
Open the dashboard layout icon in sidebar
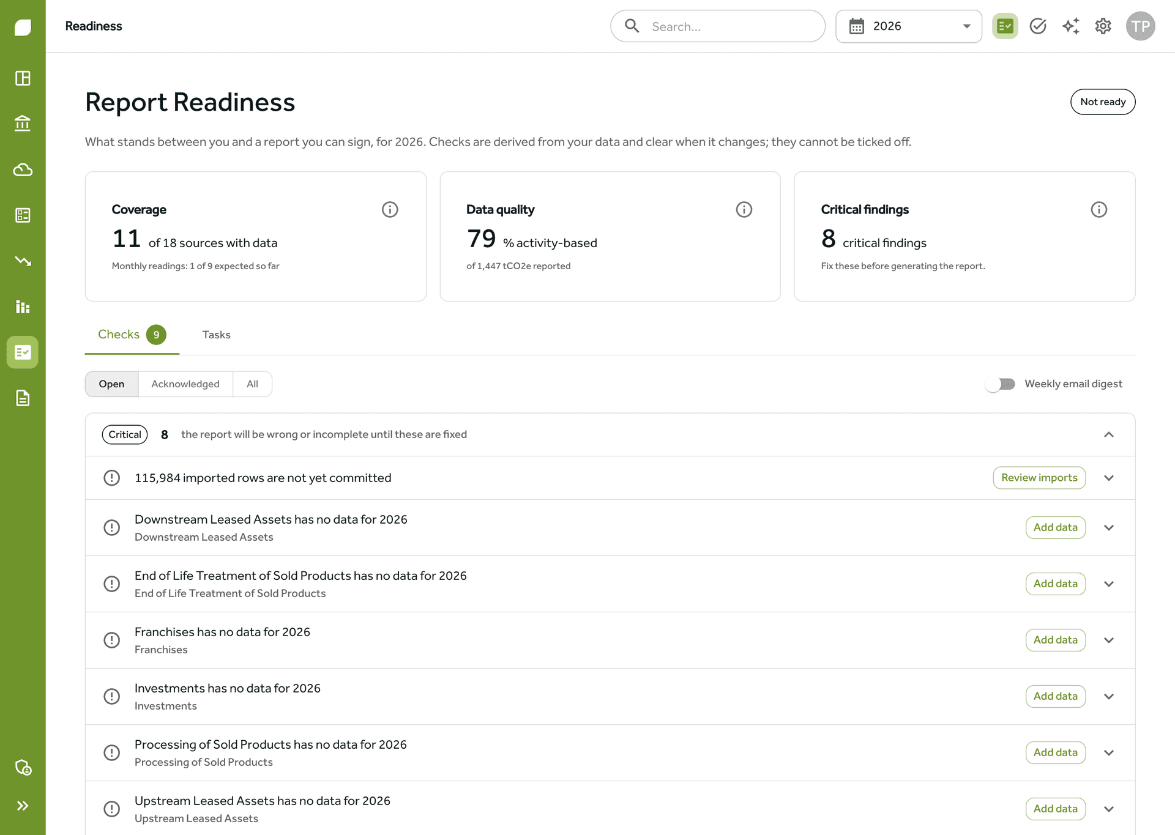tap(23, 78)
